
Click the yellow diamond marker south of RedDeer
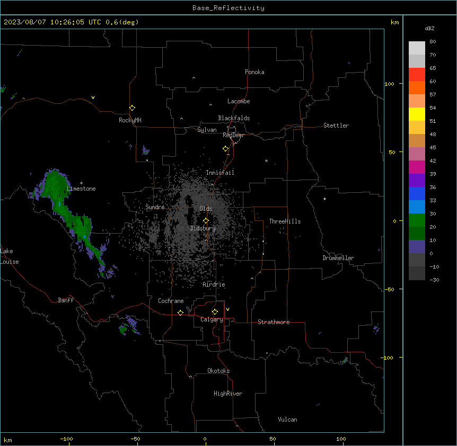pos(226,149)
